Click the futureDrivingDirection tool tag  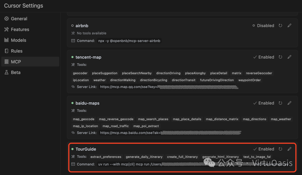pyautogui.click(x=217, y=80)
